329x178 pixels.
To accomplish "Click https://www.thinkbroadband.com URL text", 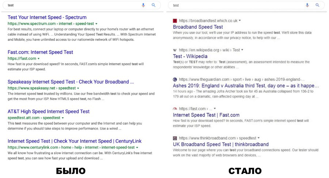I will click(207, 138).
